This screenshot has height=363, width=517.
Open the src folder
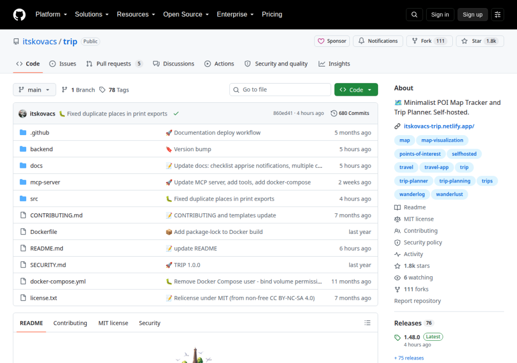pos(34,199)
